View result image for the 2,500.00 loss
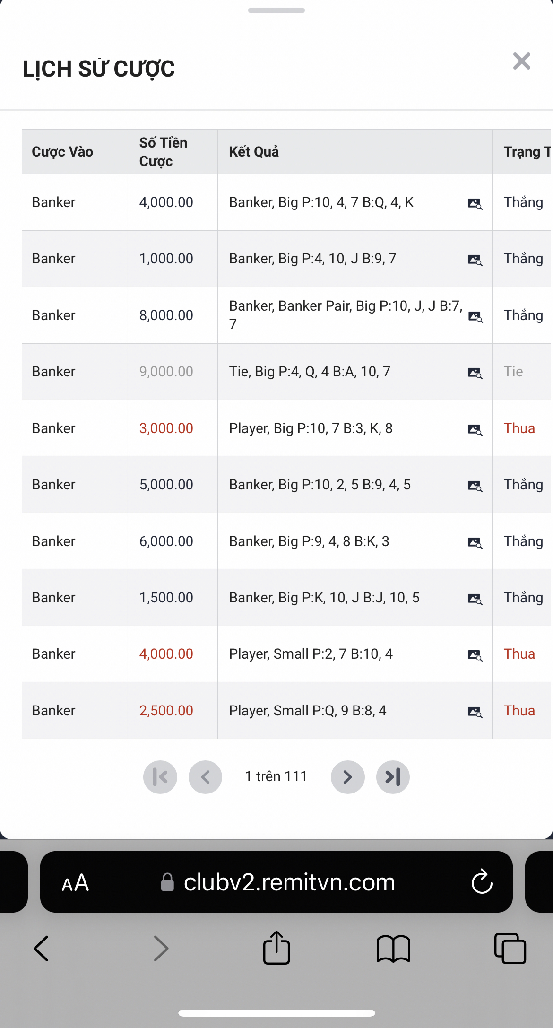553x1028 pixels. pyautogui.click(x=475, y=712)
